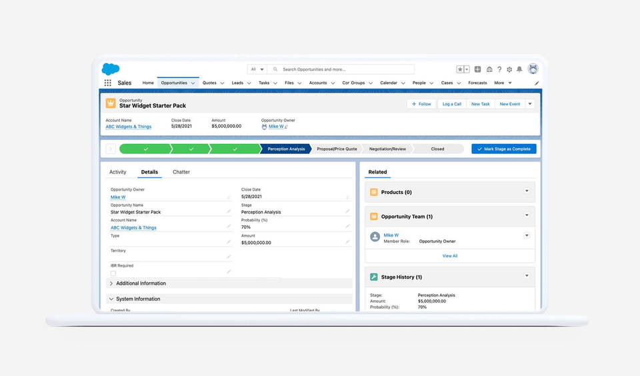This screenshot has height=376, width=640.
Task: Click the Stage History wrench icon
Action: coord(373,277)
